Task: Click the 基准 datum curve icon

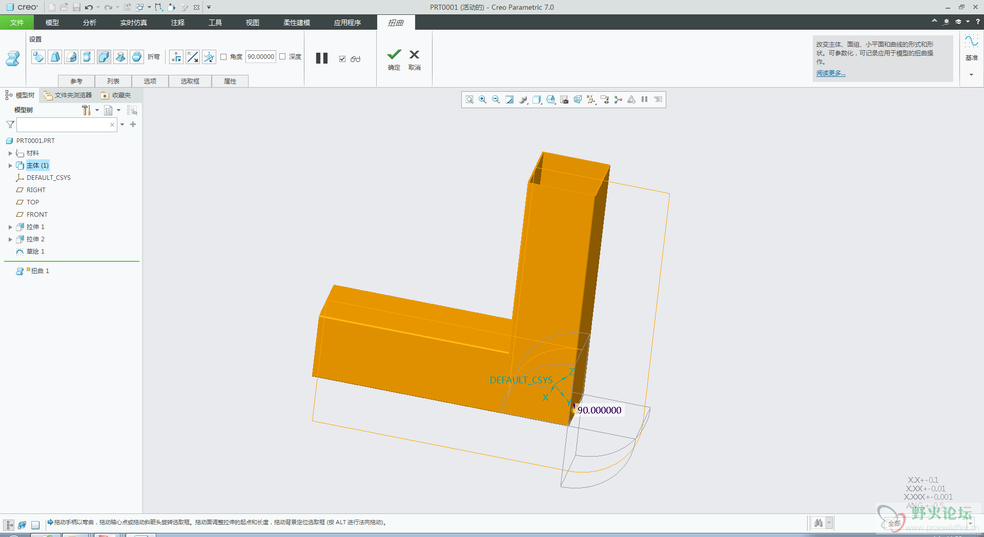Action: click(971, 42)
